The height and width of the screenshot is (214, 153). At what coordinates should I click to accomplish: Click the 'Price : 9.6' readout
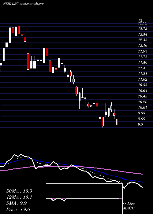click(18, 209)
